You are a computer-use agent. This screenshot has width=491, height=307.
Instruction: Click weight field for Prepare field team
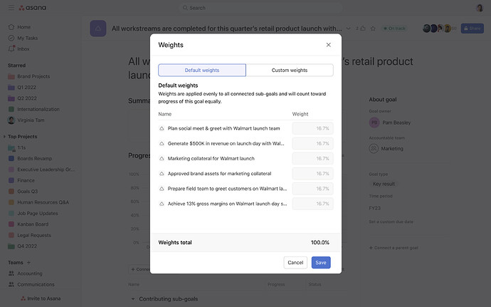(312, 189)
